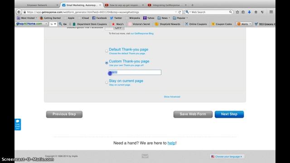Open the Alerts dropdown
The width and height of the screenshot is (290, 163).
pyautogui.click(x=244, y=24)
